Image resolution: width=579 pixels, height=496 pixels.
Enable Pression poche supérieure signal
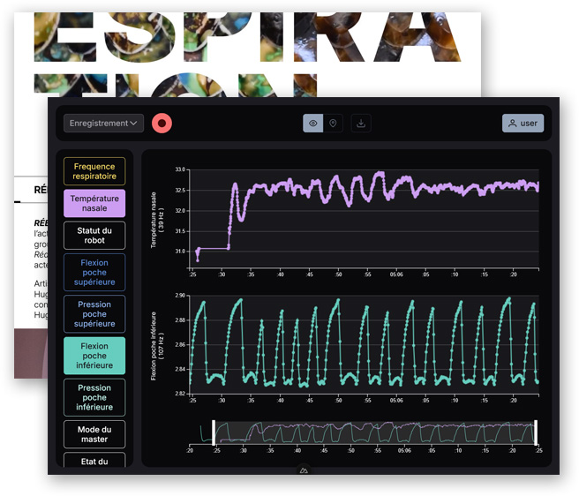click(x=94, y=314)
